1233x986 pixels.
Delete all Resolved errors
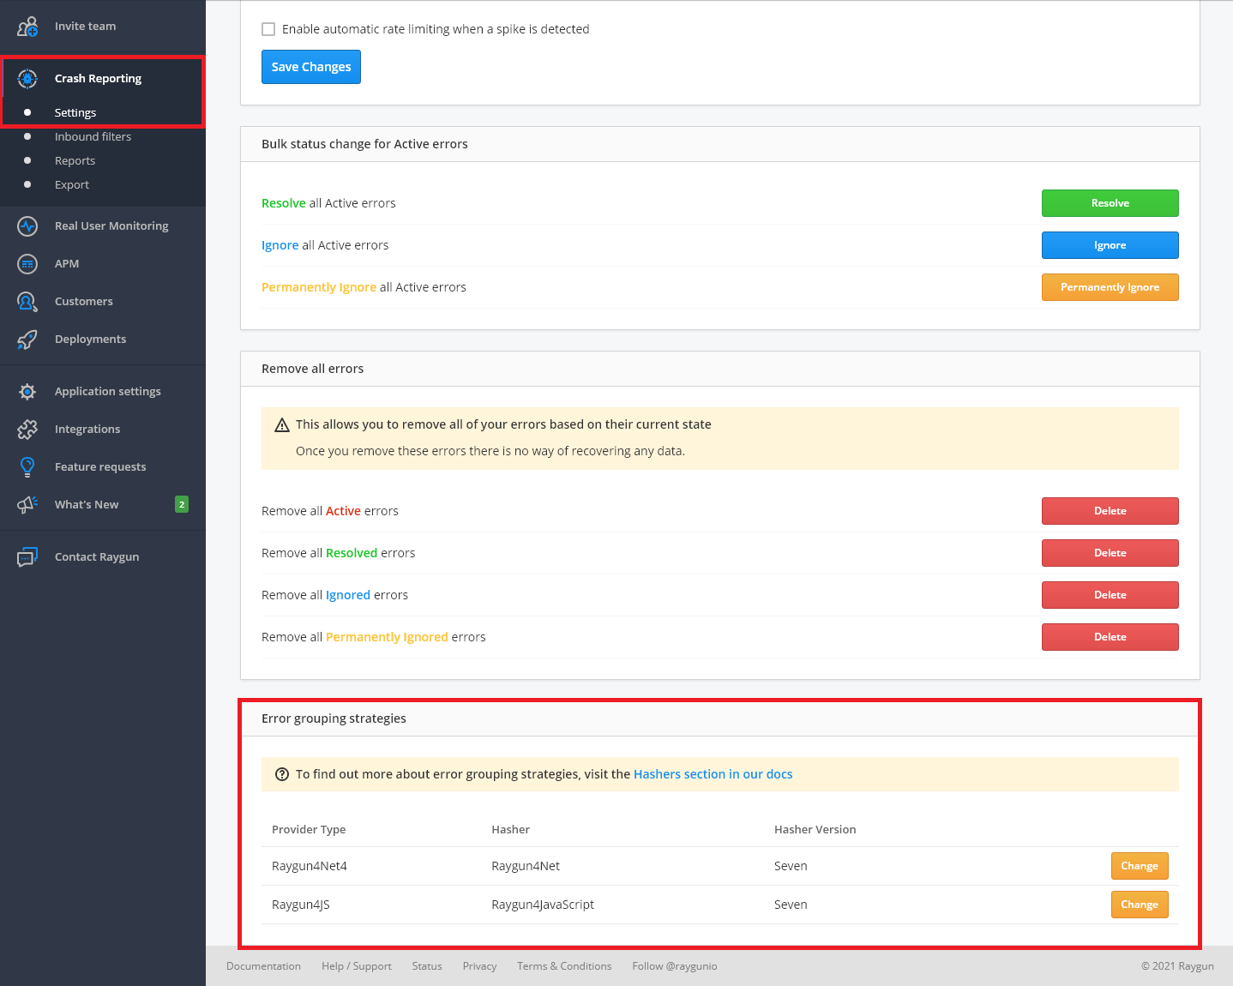click(1110, 553)
